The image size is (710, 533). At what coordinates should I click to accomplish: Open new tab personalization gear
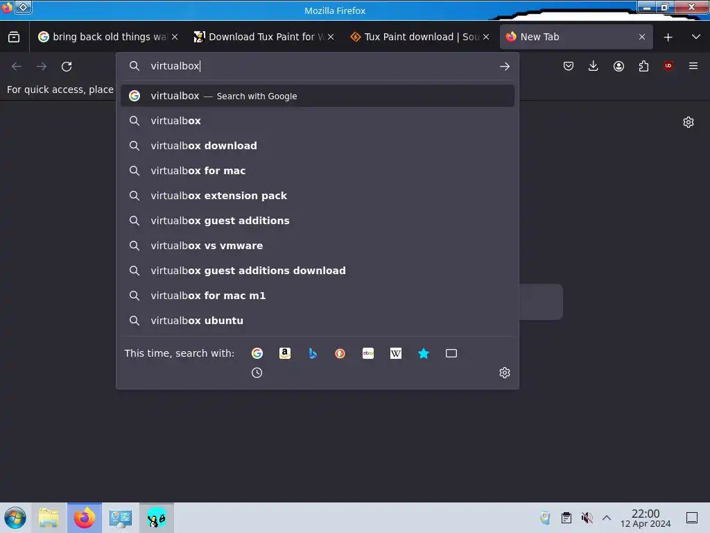689,122
